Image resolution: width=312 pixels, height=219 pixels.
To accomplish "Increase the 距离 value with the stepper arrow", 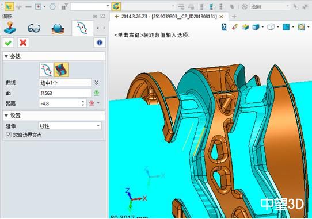I will coord(83,102).
